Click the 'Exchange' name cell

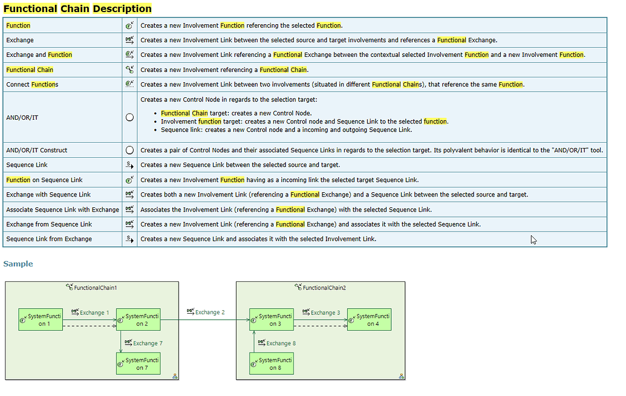click(62, 40)
